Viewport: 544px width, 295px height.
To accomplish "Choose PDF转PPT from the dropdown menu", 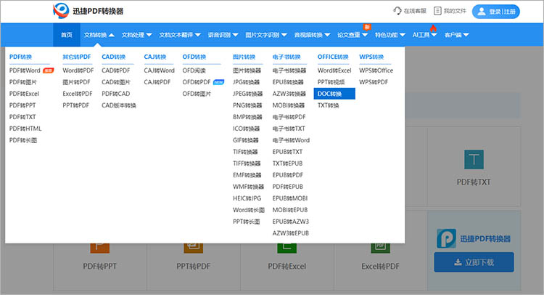I will point(22,105).
